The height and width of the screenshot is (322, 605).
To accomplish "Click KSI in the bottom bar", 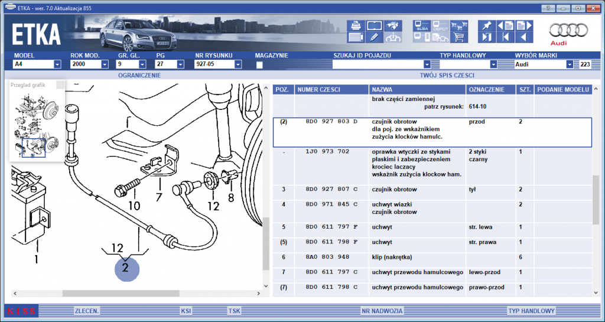I will 186,311.
